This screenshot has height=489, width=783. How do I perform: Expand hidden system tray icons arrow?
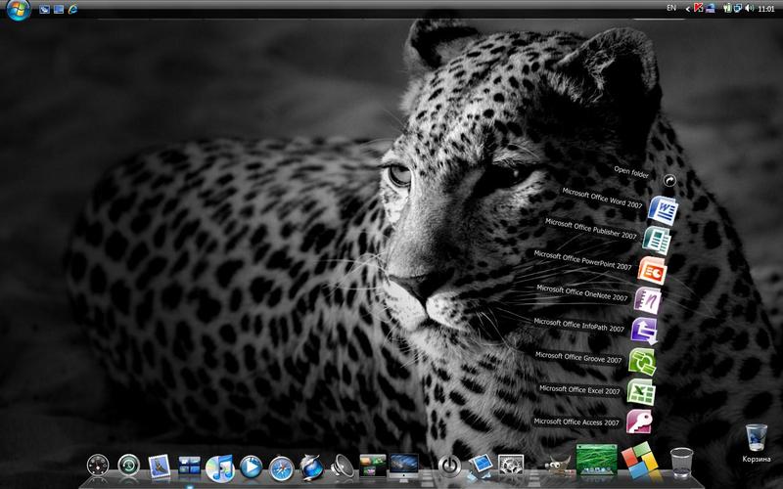click(688, 8)
